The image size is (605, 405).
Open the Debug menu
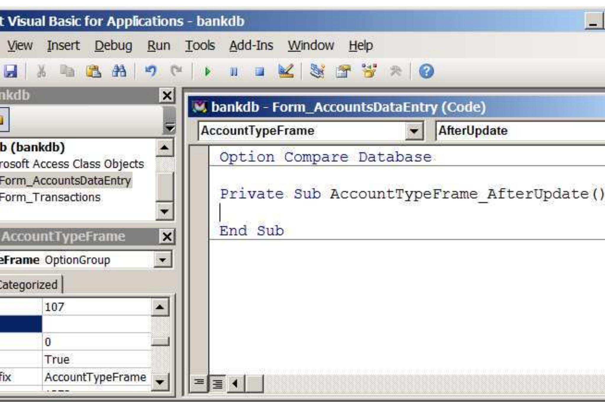(x=113, y=46)
